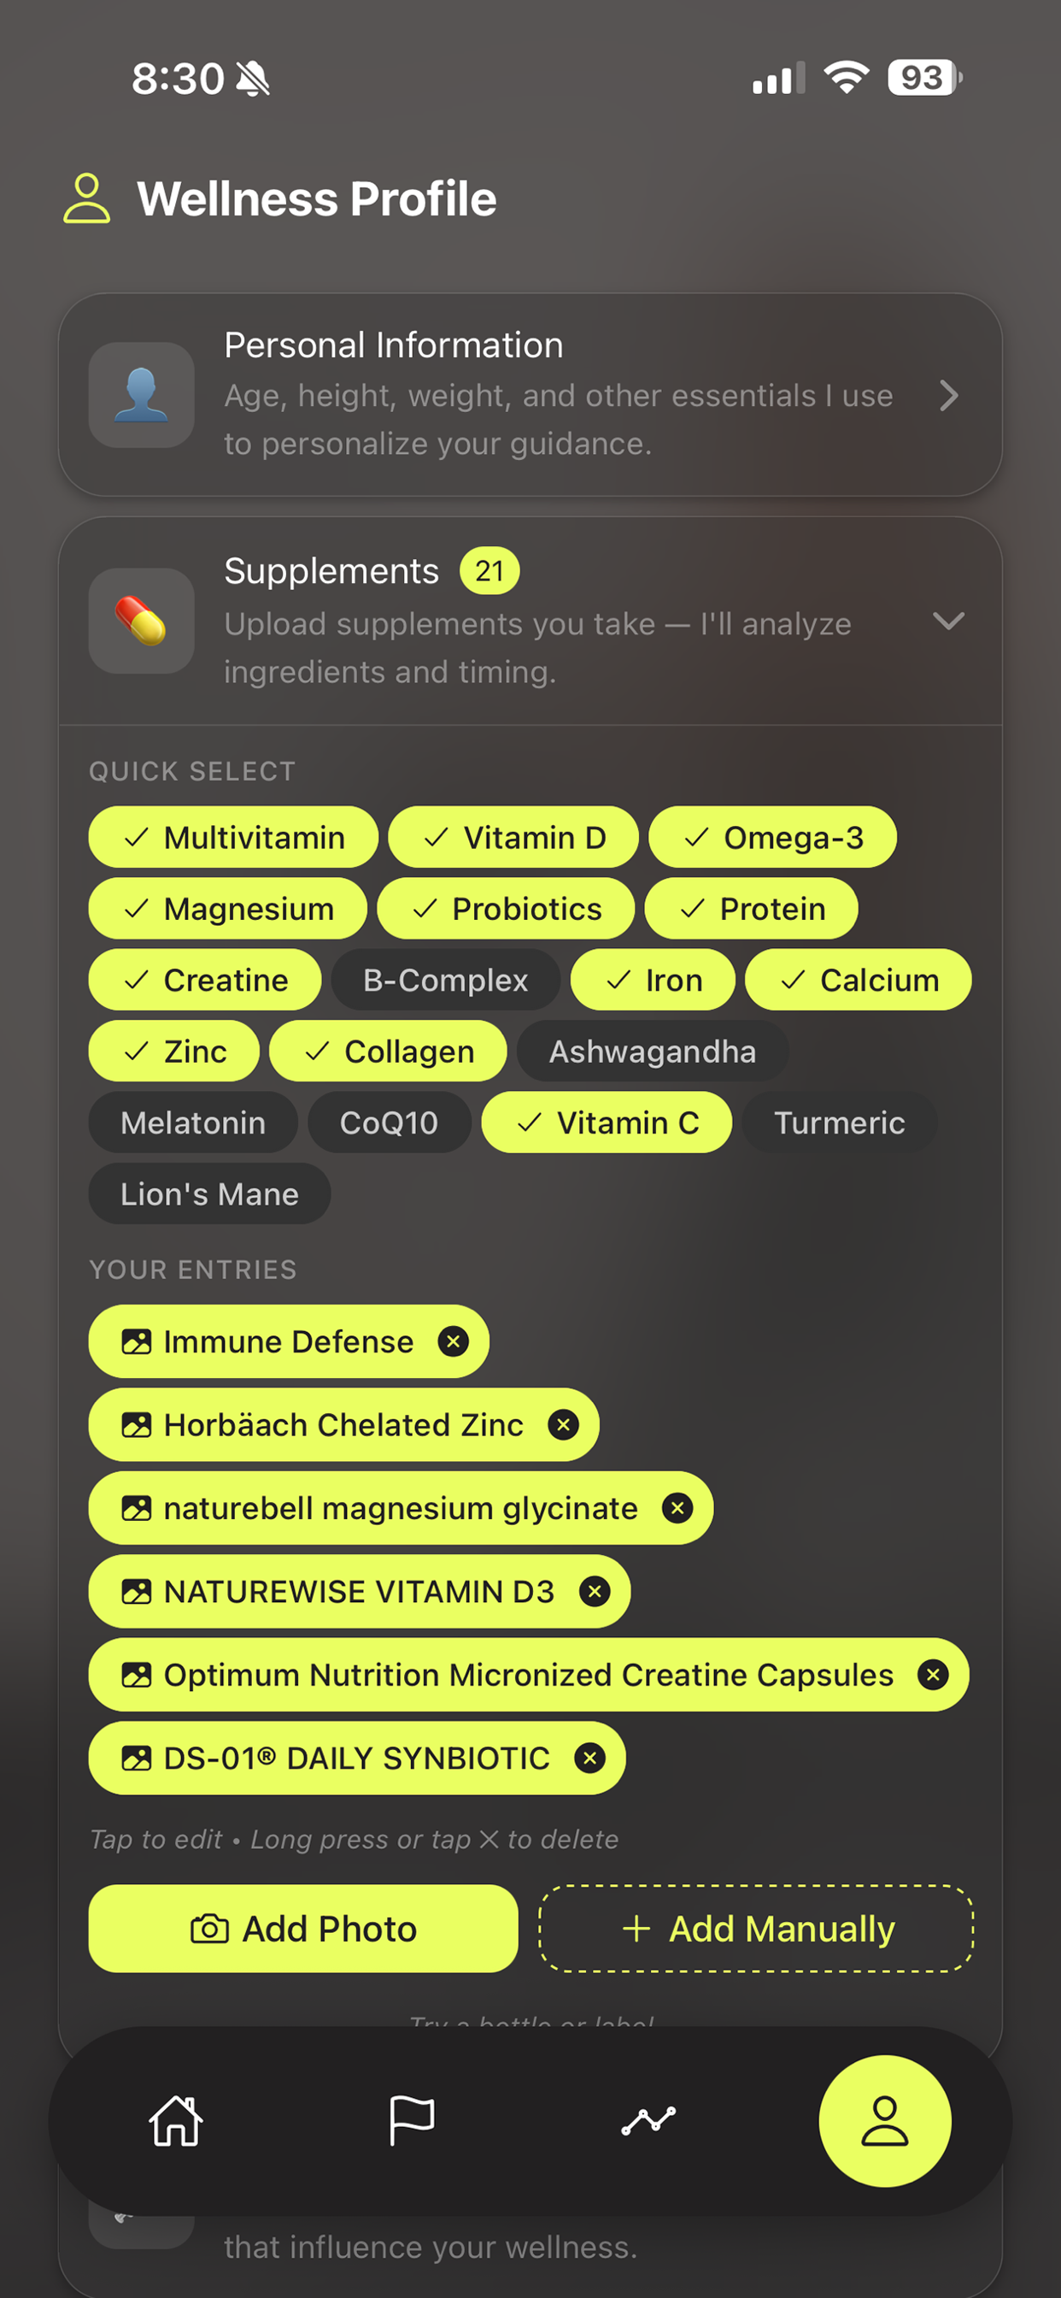Open the flag goals tab

click(x=412, y=2119)
